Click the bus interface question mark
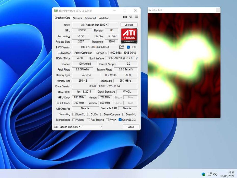Screen dimensions: 237x178 [137, 58]
